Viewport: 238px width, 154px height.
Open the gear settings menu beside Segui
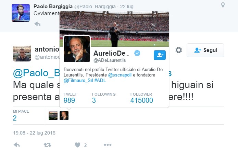pyautogui.click(x=179, y=50)
